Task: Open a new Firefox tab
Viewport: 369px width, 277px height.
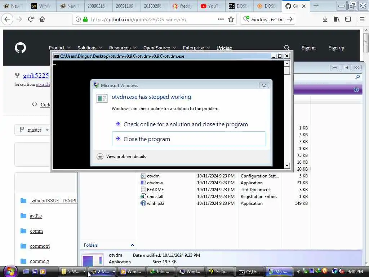Action: point(316,6)
